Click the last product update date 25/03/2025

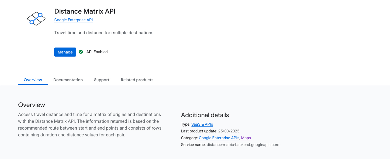point(229,131)
